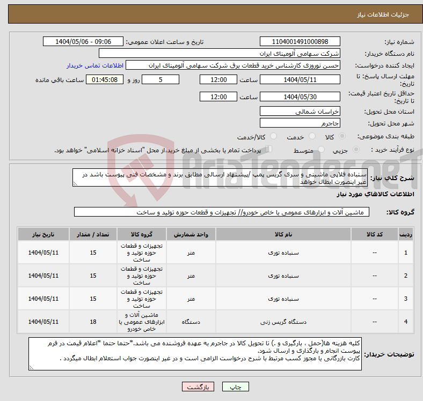Viewport: 423px width, 401px height.
Task: Click the شهر محل تحویل field
Action: point(300,123)
